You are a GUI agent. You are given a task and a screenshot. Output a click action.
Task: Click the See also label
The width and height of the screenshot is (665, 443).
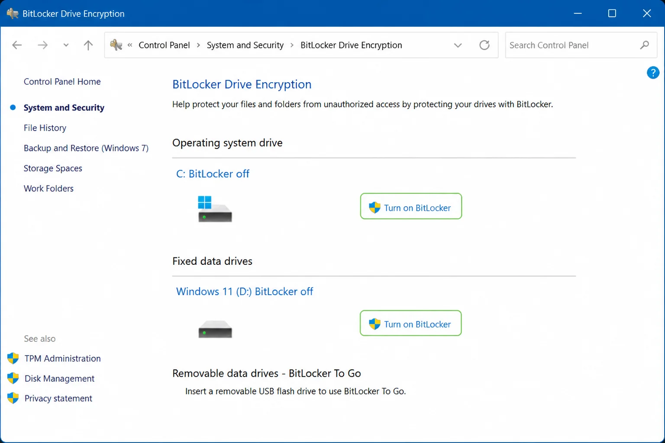coord(40,339)
